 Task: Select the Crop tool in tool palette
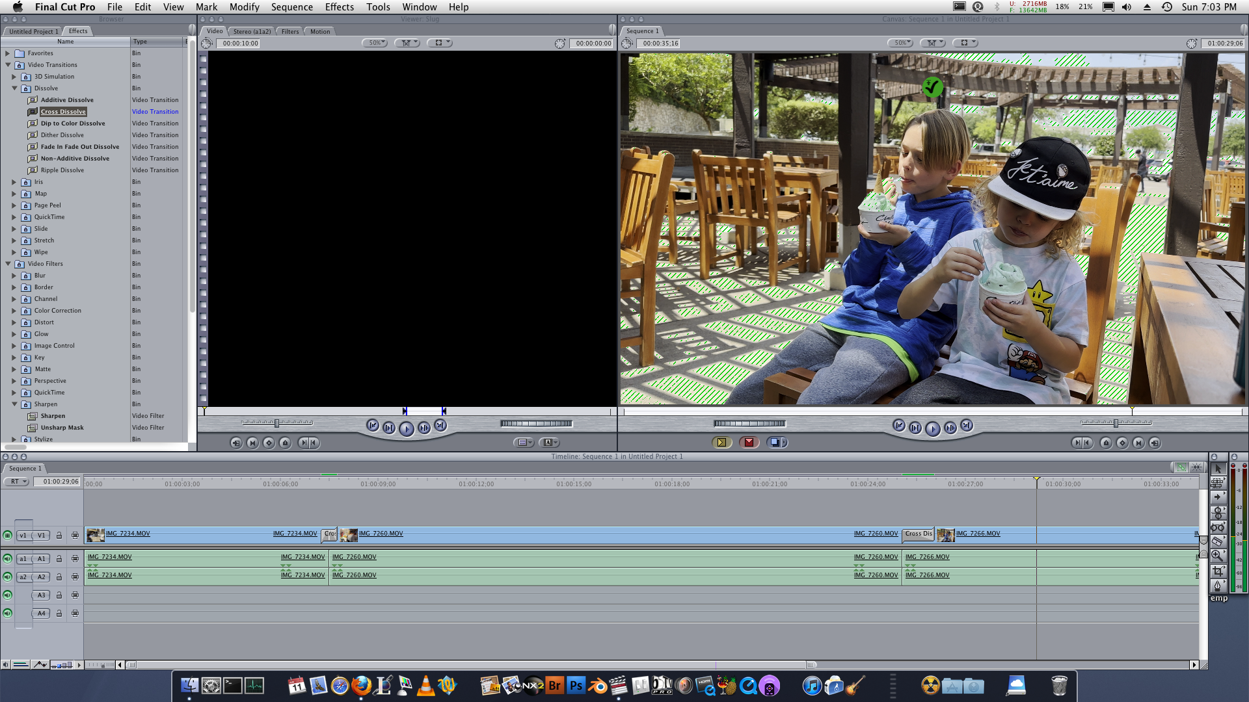1218,571
